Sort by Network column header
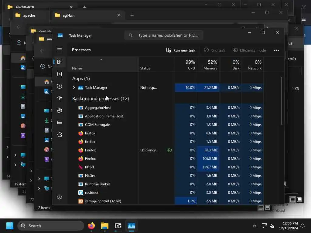311x233 pixels. 252,65
